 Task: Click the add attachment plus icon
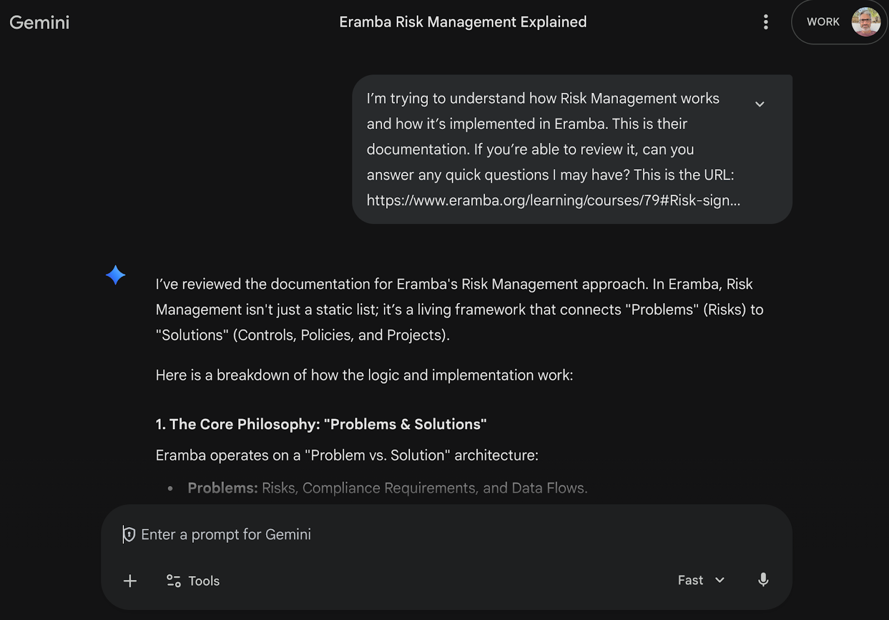click(130, 581)
